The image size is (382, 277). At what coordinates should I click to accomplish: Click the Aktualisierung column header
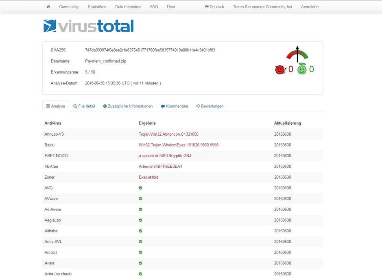(288, 123)
